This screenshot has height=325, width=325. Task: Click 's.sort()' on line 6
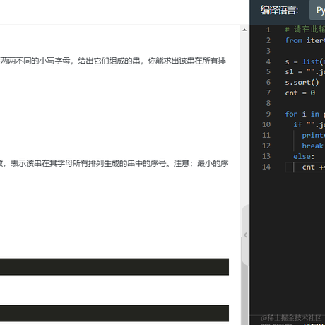point(302,83)
